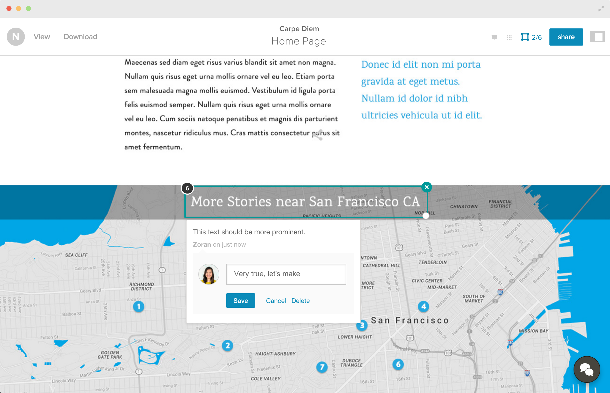
Task: Open the chat bubbles widget
Action: (587, 369)
